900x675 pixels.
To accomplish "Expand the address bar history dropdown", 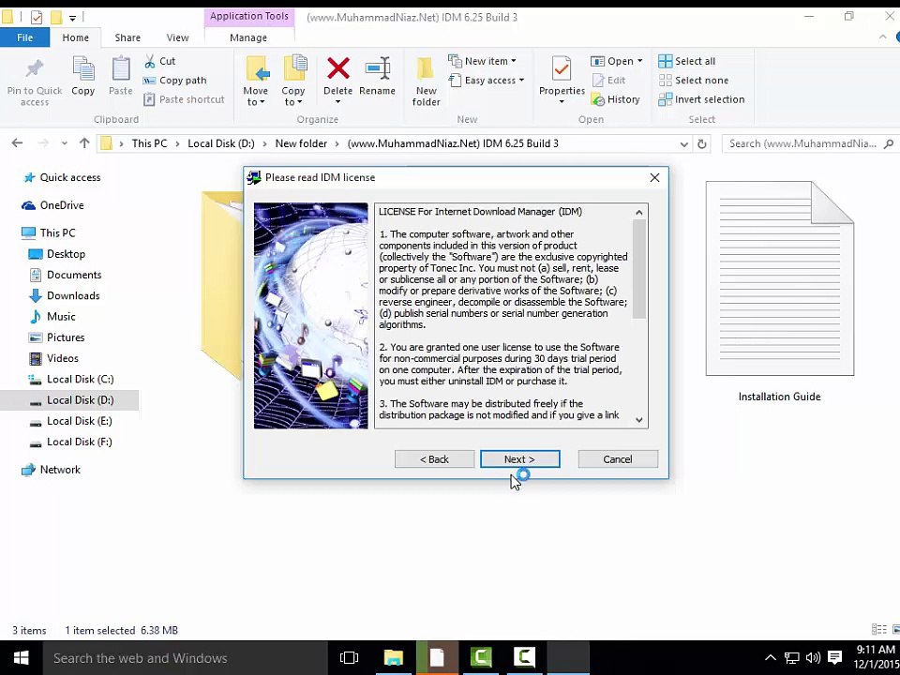I will pyautogui.click(x=683, y=144).
